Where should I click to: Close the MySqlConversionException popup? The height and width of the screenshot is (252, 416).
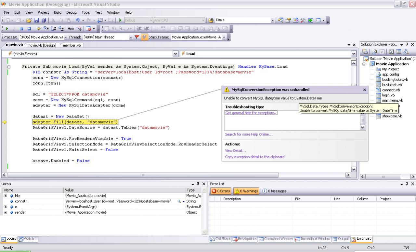pos(364,90)
